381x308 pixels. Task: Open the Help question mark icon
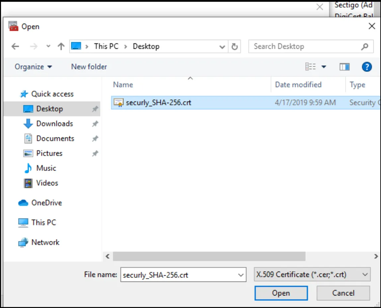366,67
